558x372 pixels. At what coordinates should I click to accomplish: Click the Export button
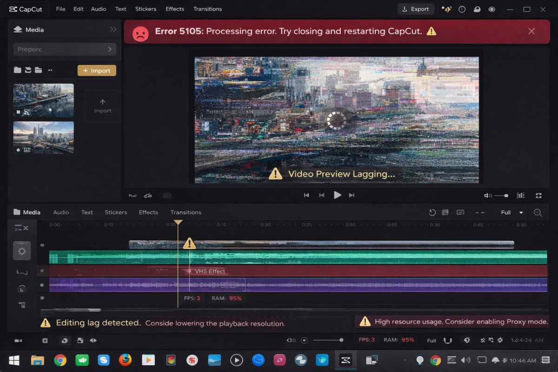[416, 9]
